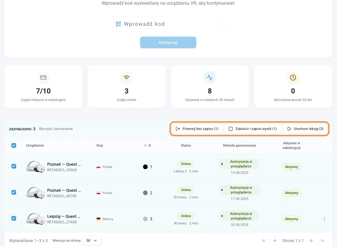The width and height of the screenshot is (337, 247).
Task: Click the Metoda generowania column header
Action: (239, 145)
